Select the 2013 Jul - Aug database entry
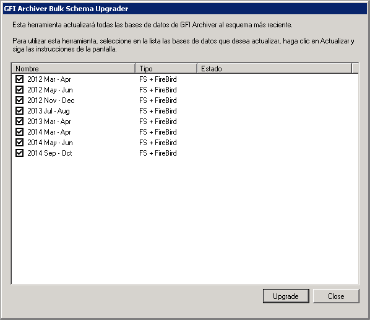This screenshot has width=370, height=320. [x=49, y=111]
